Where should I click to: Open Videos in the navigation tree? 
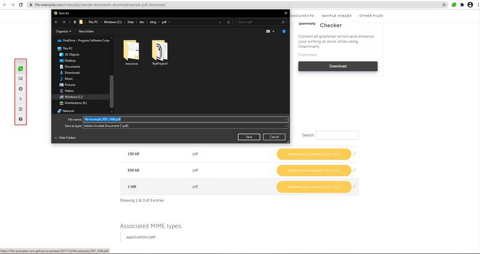point(67,91)
